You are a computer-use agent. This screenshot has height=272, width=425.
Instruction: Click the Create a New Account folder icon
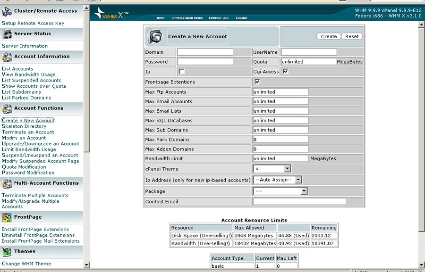(155, 36)
